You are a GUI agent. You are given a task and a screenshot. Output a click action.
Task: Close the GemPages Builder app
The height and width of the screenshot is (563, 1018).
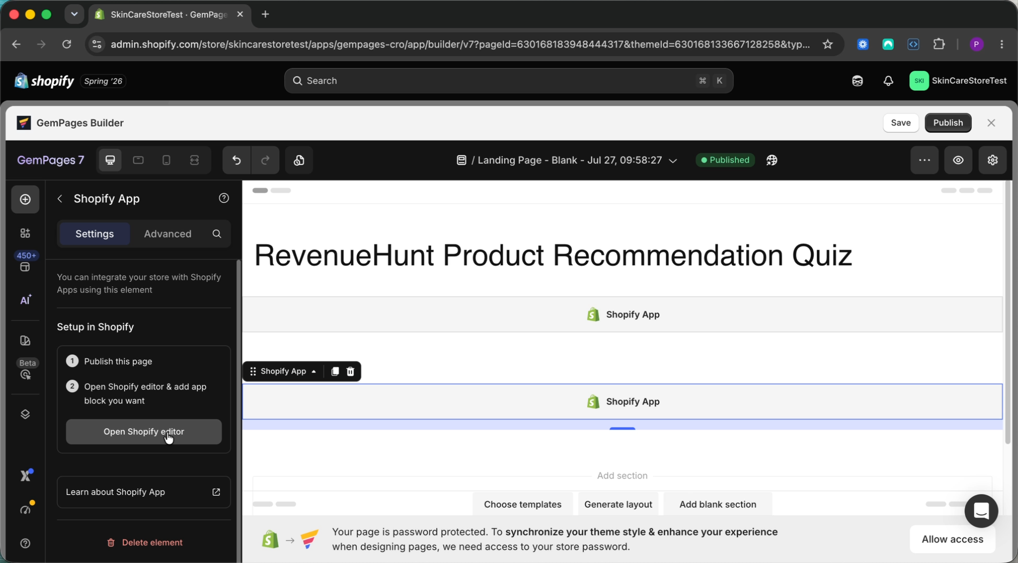[991, 123]
